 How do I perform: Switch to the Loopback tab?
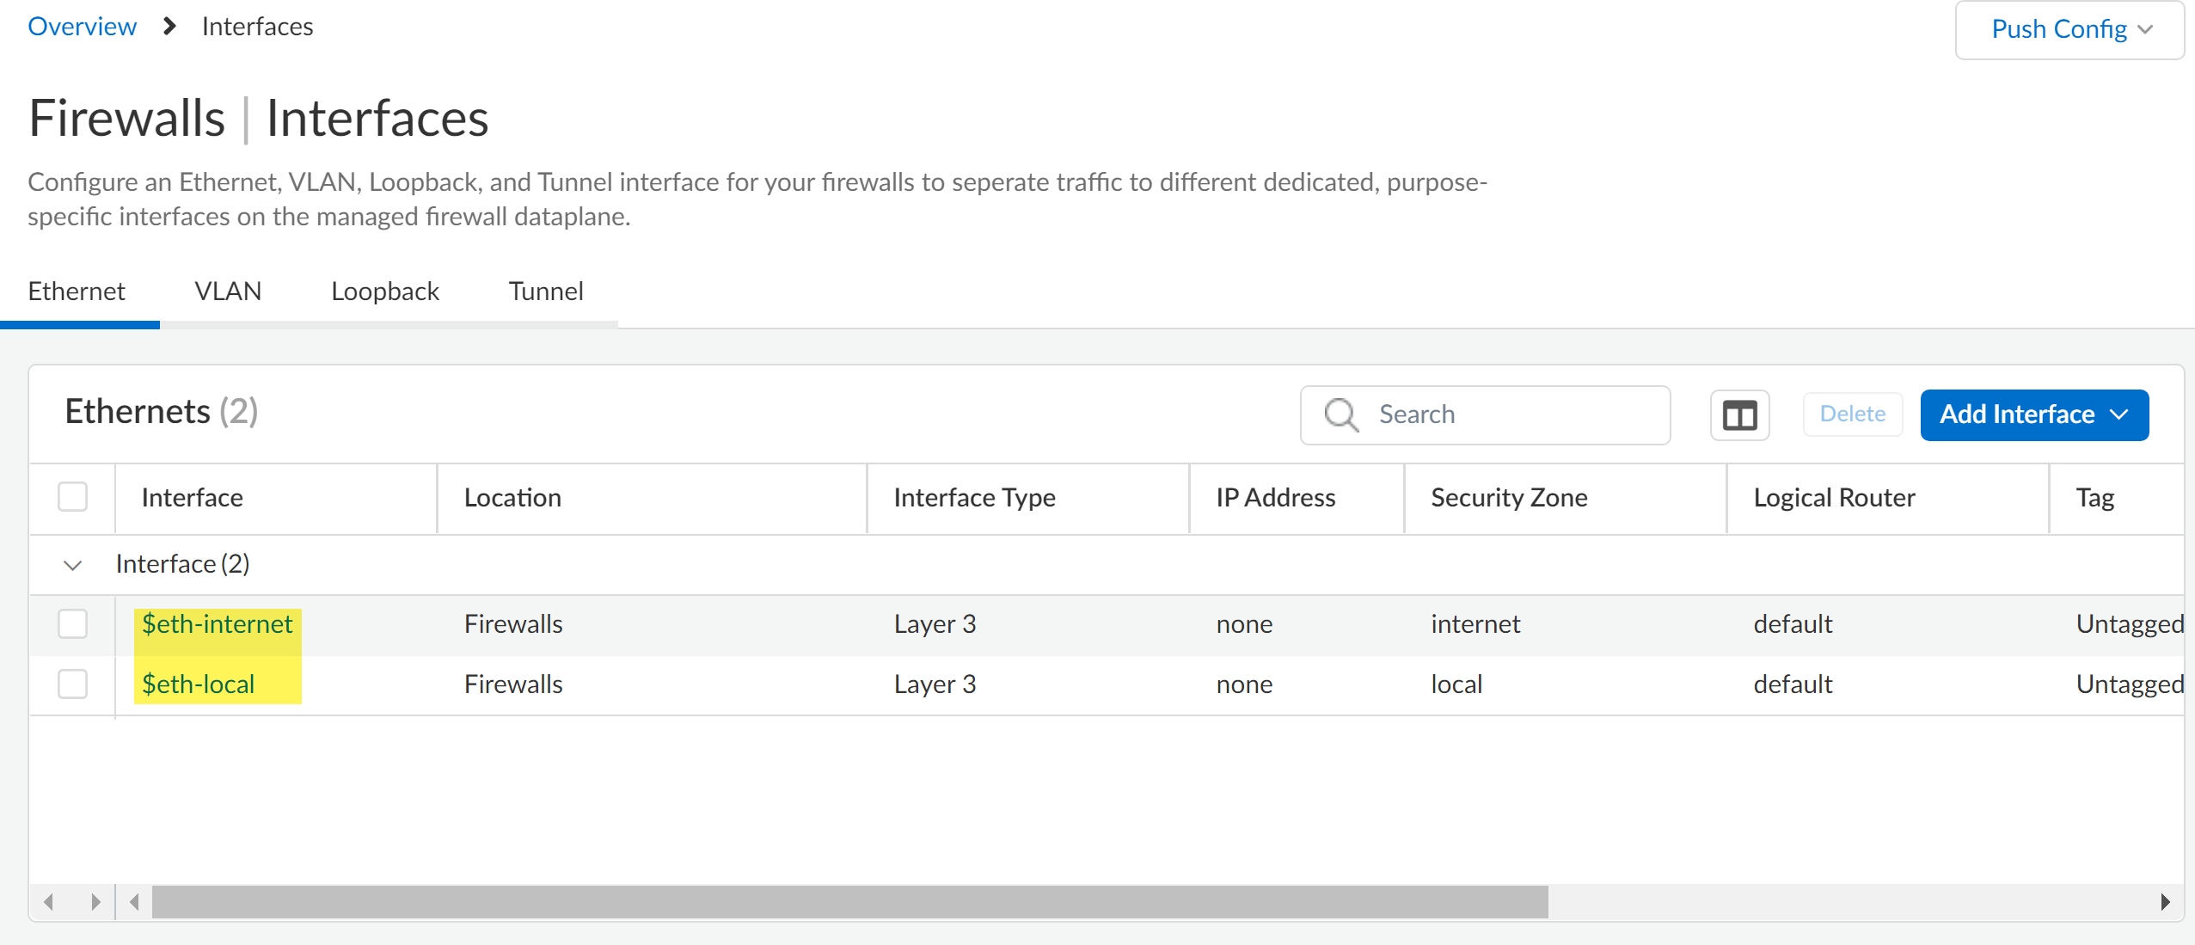(x=384, y=291)
